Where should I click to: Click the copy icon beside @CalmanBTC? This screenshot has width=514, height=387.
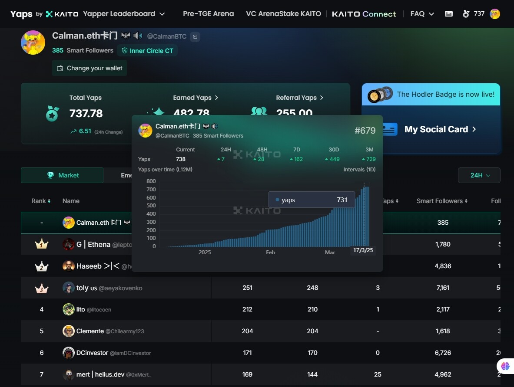[195, 37]
